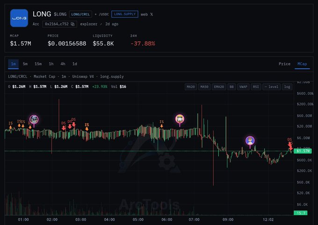Click the Vol $16 readout
The image size is (318, 225).
[119, 87]
